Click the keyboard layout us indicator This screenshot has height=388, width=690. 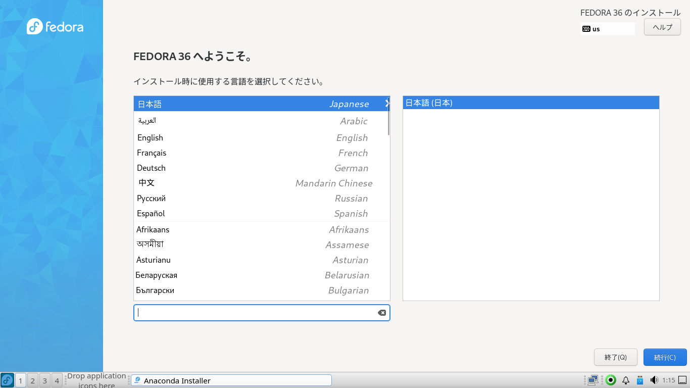(608, 29)
